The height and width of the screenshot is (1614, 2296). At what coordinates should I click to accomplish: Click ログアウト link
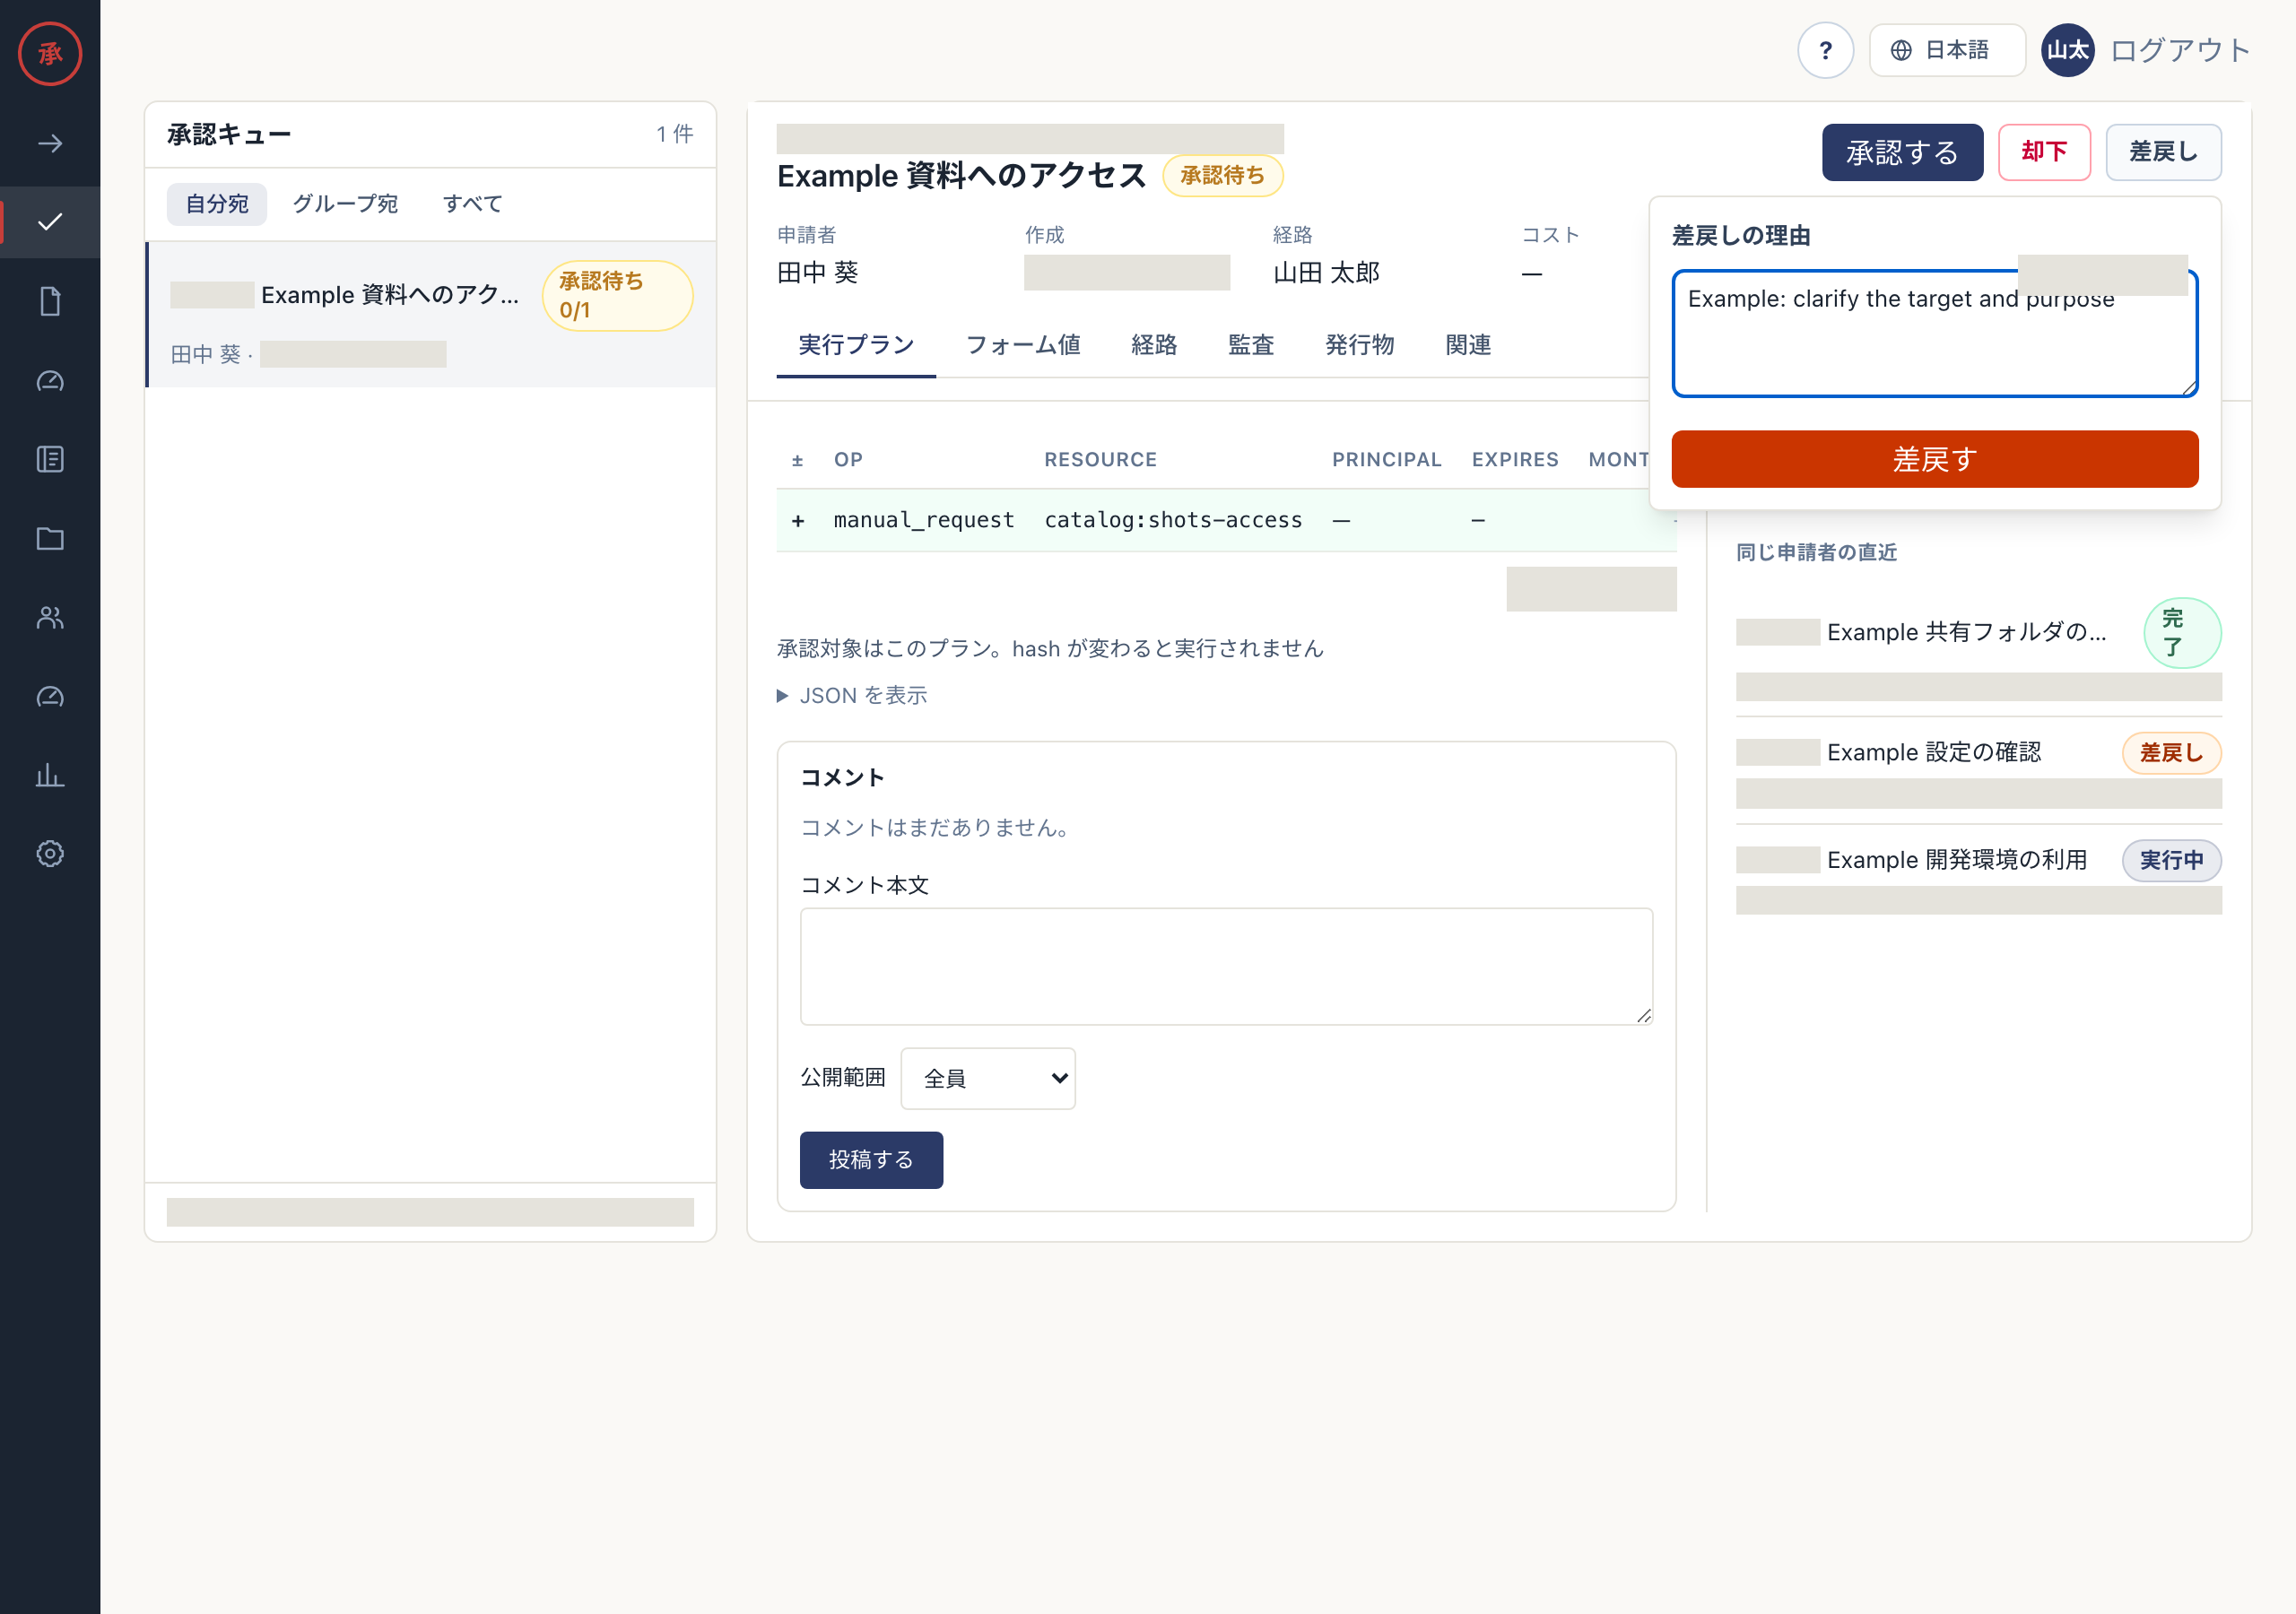[x=2180, y=50]
